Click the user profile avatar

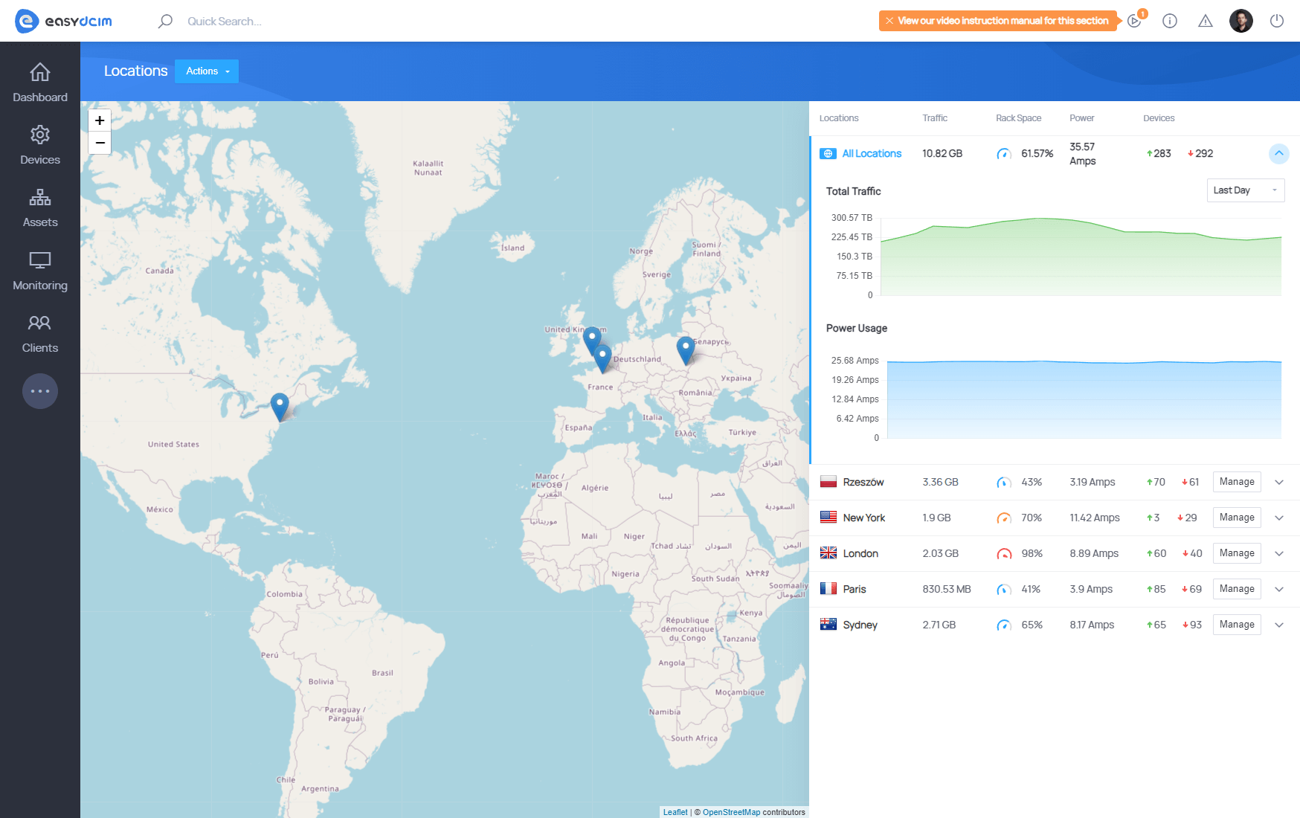(1241, 21)
